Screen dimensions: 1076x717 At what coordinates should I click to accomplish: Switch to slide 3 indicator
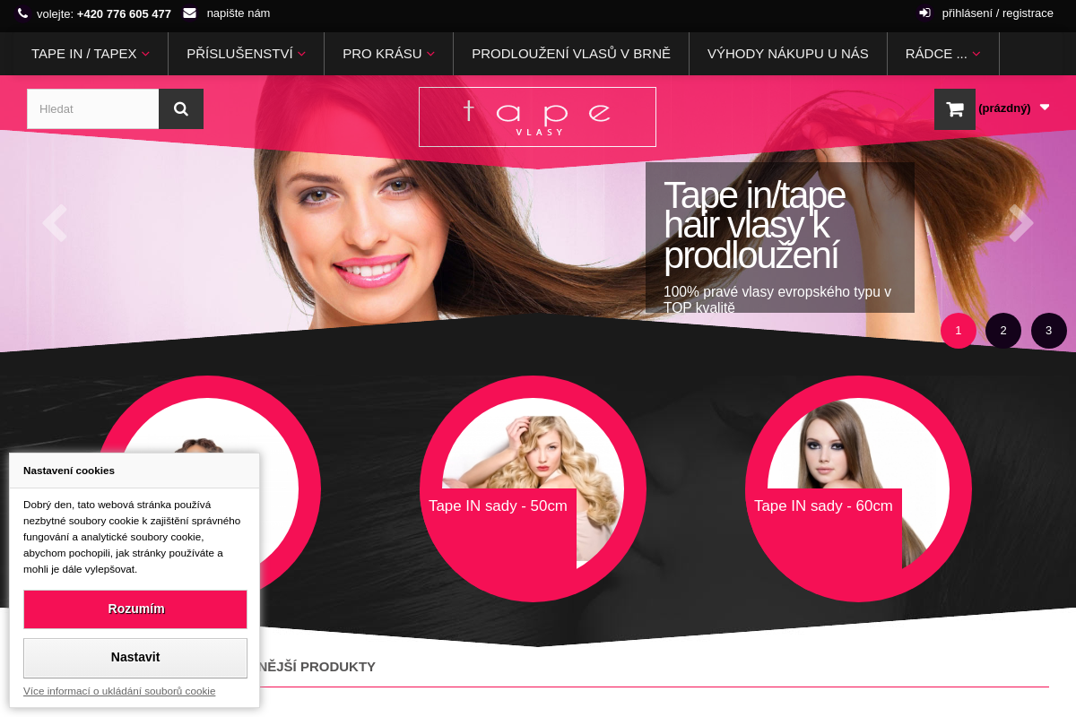pyautogui.click(x=1048, y=331)
